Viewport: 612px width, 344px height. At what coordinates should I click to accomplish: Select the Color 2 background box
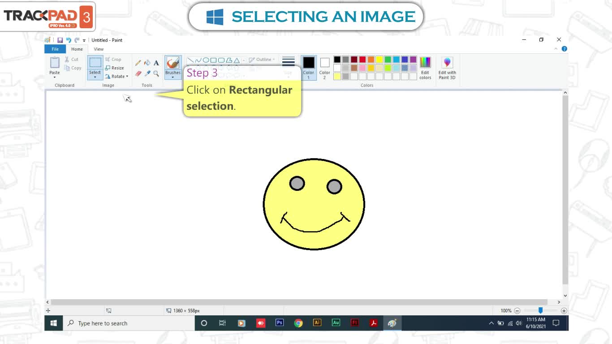click(x=325, y=68)
